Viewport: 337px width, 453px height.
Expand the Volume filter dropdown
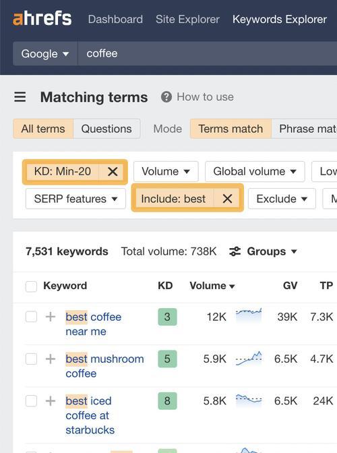tap(166, 172)
